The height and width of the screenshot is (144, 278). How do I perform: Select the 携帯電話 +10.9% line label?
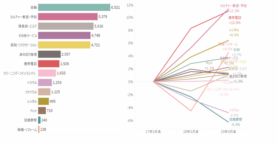[x=235, y=20]
